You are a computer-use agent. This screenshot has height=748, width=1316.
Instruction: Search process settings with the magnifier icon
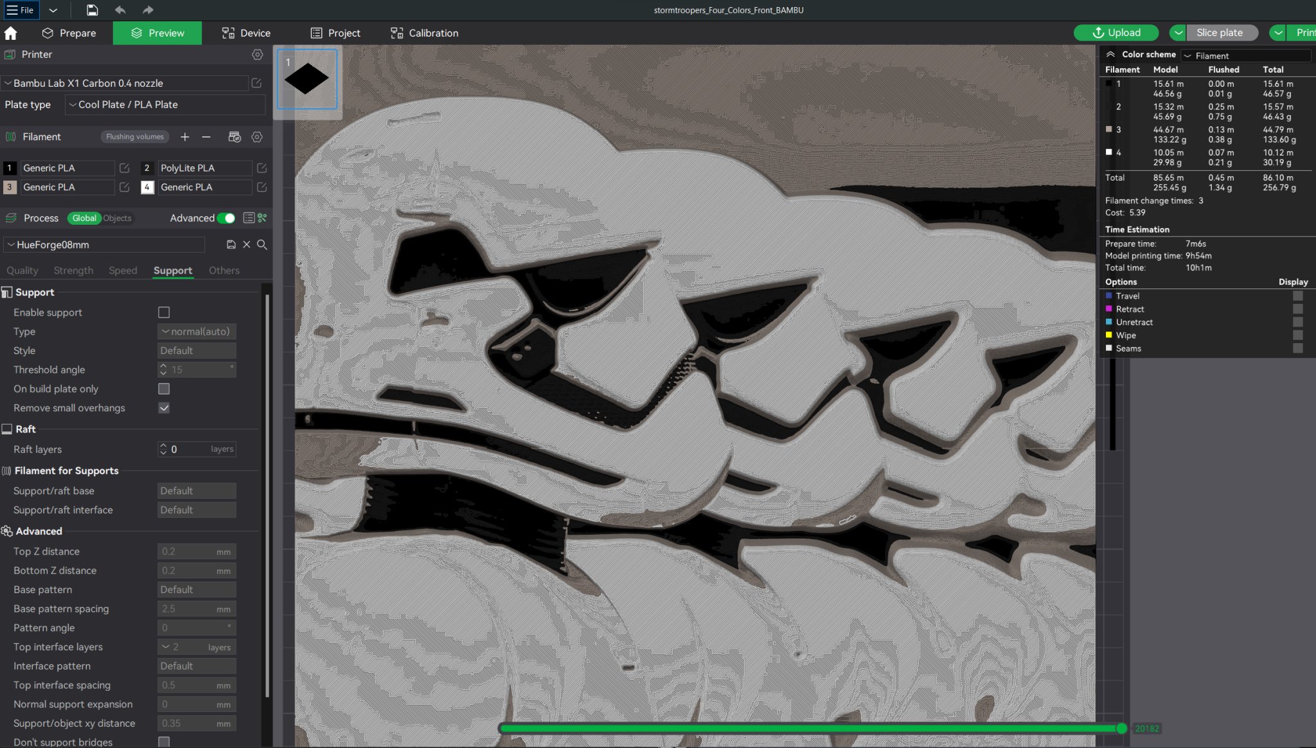pyautogui.click(x=262, y=245)
